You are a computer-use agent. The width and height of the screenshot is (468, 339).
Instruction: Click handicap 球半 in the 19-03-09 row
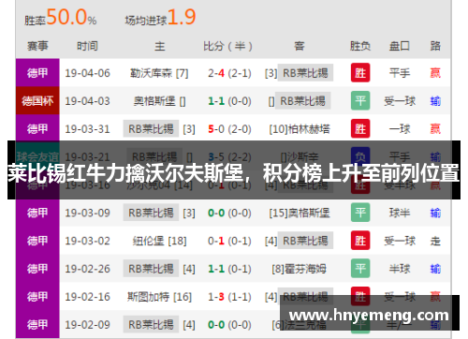(400, 214)
